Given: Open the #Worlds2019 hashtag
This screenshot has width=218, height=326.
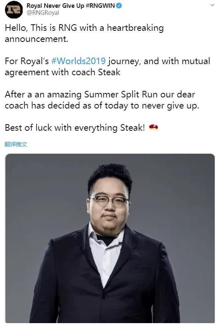Looking at the screenshot, I should click(78, 61).
